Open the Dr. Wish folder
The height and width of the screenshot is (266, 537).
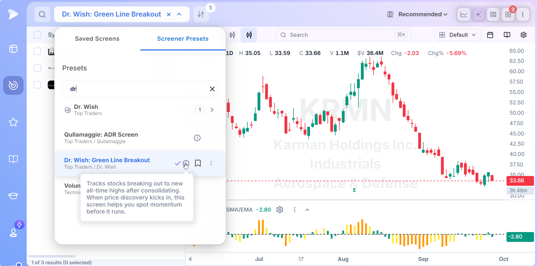point(140,110)
